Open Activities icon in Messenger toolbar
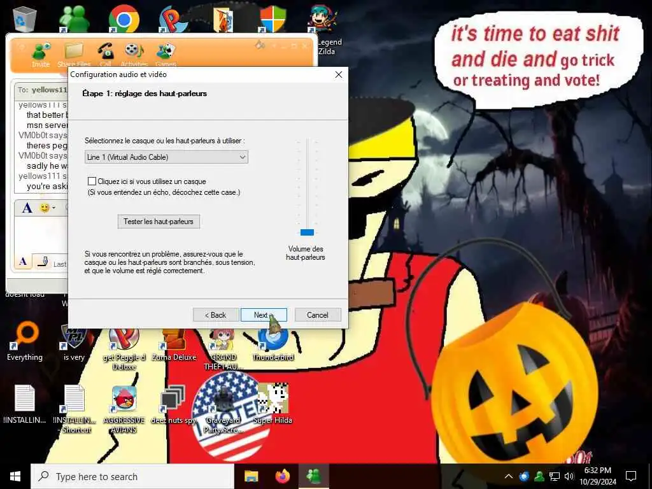Screen dimensions: 652x489 (x=134, y=54)
